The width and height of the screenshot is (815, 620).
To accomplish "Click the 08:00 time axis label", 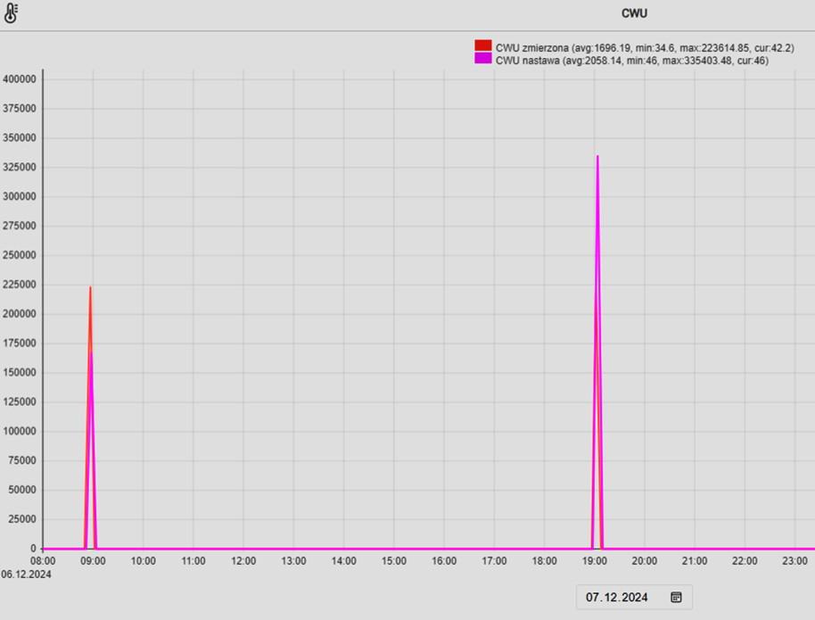I will point(43,561).
